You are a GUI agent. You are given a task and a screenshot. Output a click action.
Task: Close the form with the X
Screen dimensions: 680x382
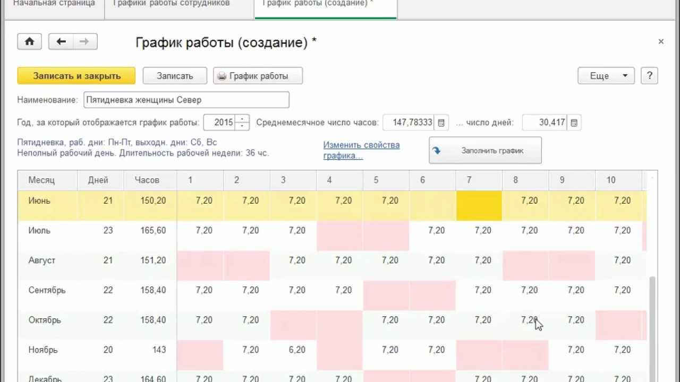[x=661, y=41]
